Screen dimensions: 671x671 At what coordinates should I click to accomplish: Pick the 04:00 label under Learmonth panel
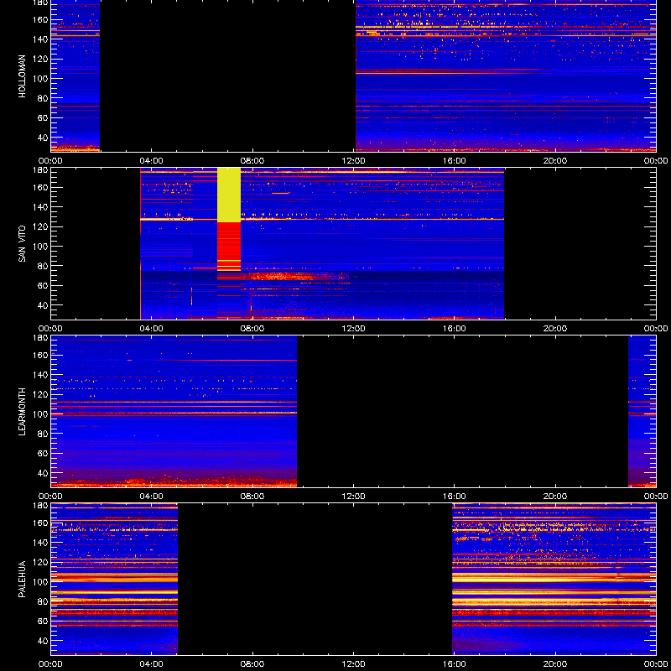click(152, 497)
